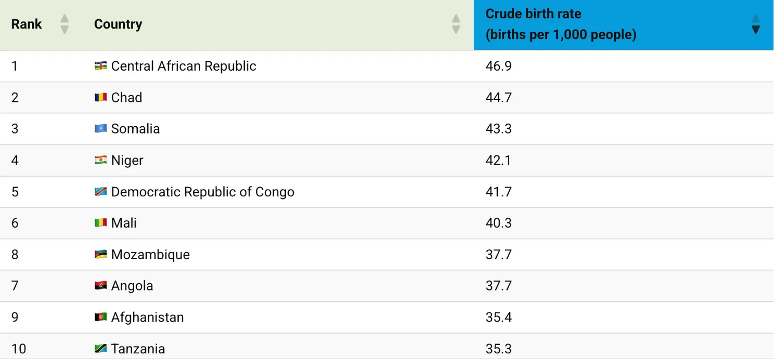Click the Chad flag icon

(x=100, y=98)
